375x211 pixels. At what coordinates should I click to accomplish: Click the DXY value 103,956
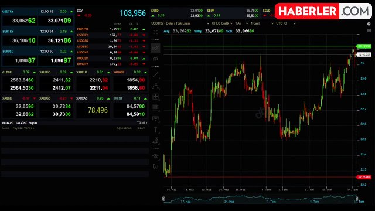coord(133,13)
